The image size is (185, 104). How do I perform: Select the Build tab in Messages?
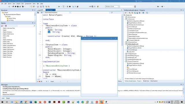[3, 98]
